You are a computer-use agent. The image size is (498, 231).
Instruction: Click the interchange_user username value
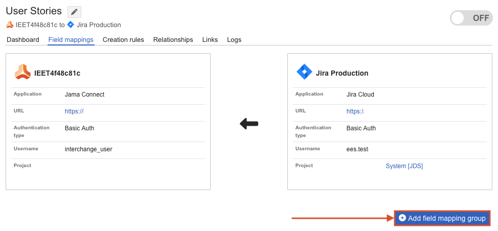(88, 149)
